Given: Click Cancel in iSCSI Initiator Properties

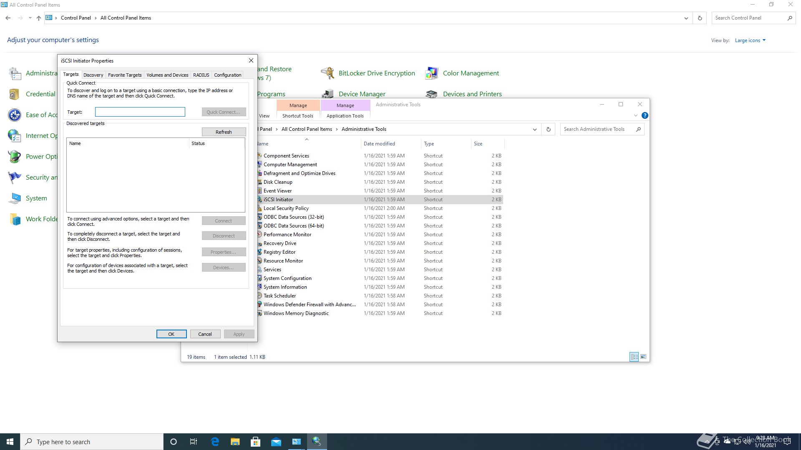Looking at the screenshot, I should point(205,334).
